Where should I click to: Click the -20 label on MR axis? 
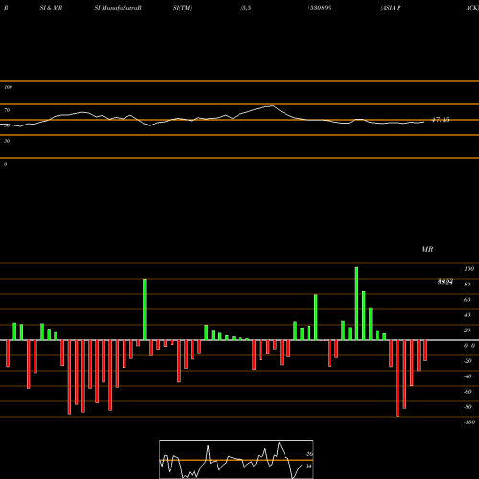coord(468,361)
